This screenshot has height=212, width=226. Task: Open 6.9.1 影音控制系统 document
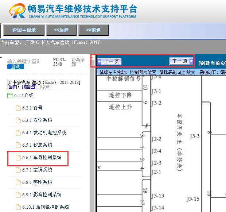click(42, 195)
